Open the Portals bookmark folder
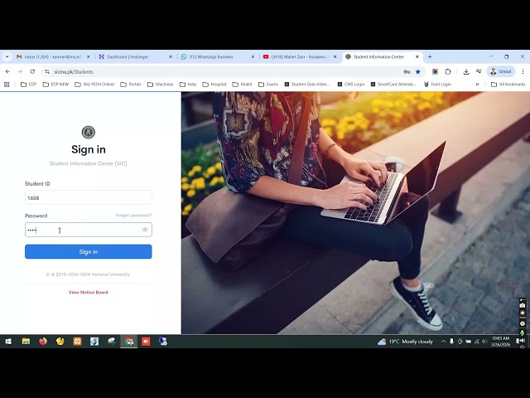This screenshot has width=530, height=398. [x=131, y=85]
